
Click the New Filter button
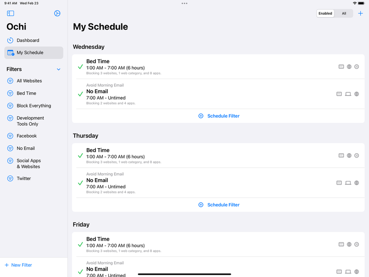point(18,265)
